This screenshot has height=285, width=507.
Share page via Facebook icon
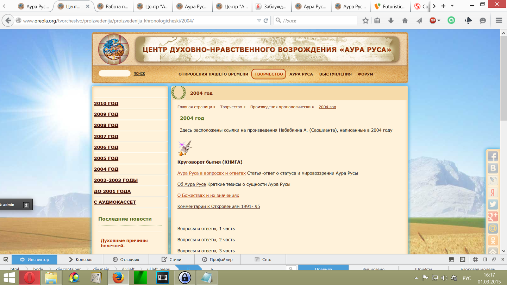pyautogui.click(x=493, y=157)
